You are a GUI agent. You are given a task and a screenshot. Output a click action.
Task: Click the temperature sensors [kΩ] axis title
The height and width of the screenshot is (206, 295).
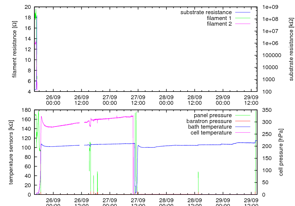pyautogui.click(x=11, y=152)
